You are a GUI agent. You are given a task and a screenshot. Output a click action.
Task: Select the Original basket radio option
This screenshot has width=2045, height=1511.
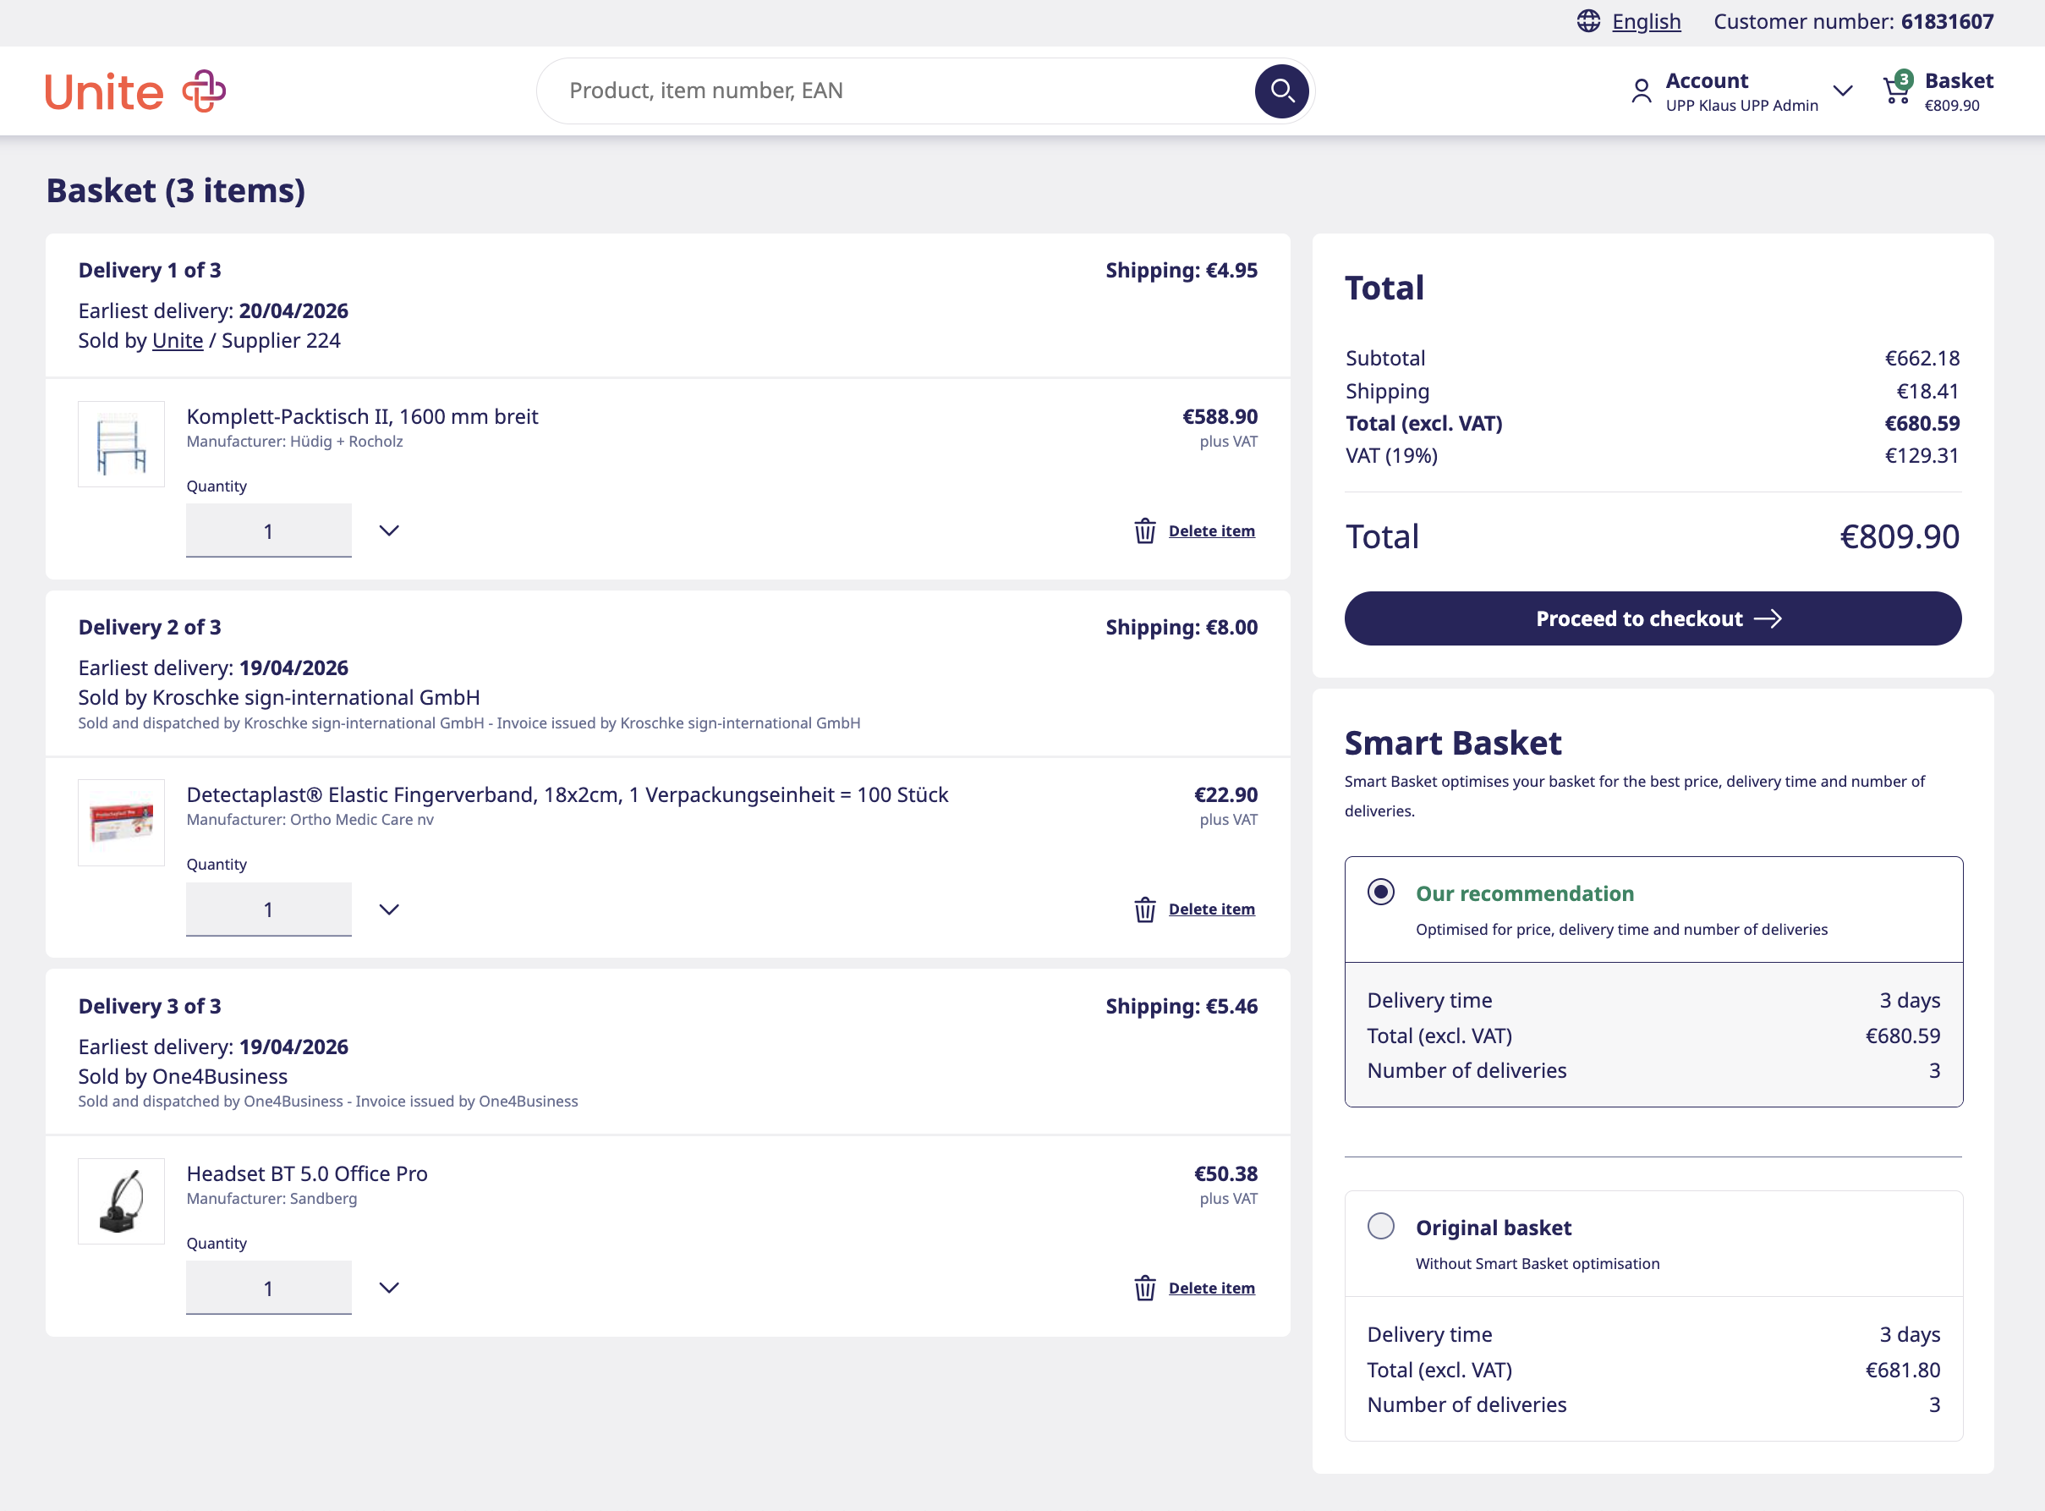[1380, 1226]
